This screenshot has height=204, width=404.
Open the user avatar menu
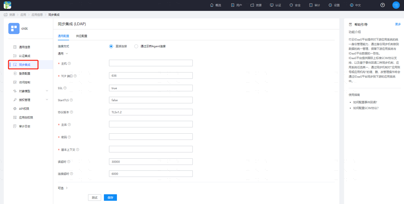[x=396, y=5]
